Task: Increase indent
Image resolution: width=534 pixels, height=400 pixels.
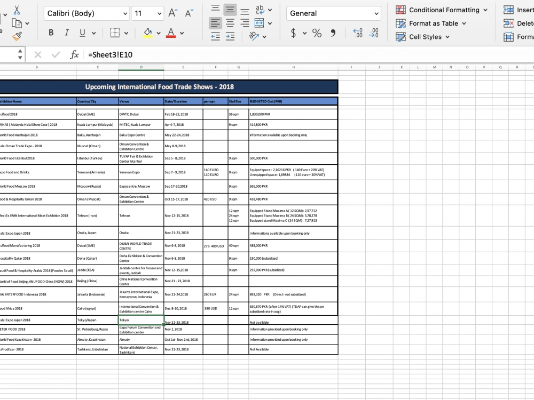Action: pos(230,36)
